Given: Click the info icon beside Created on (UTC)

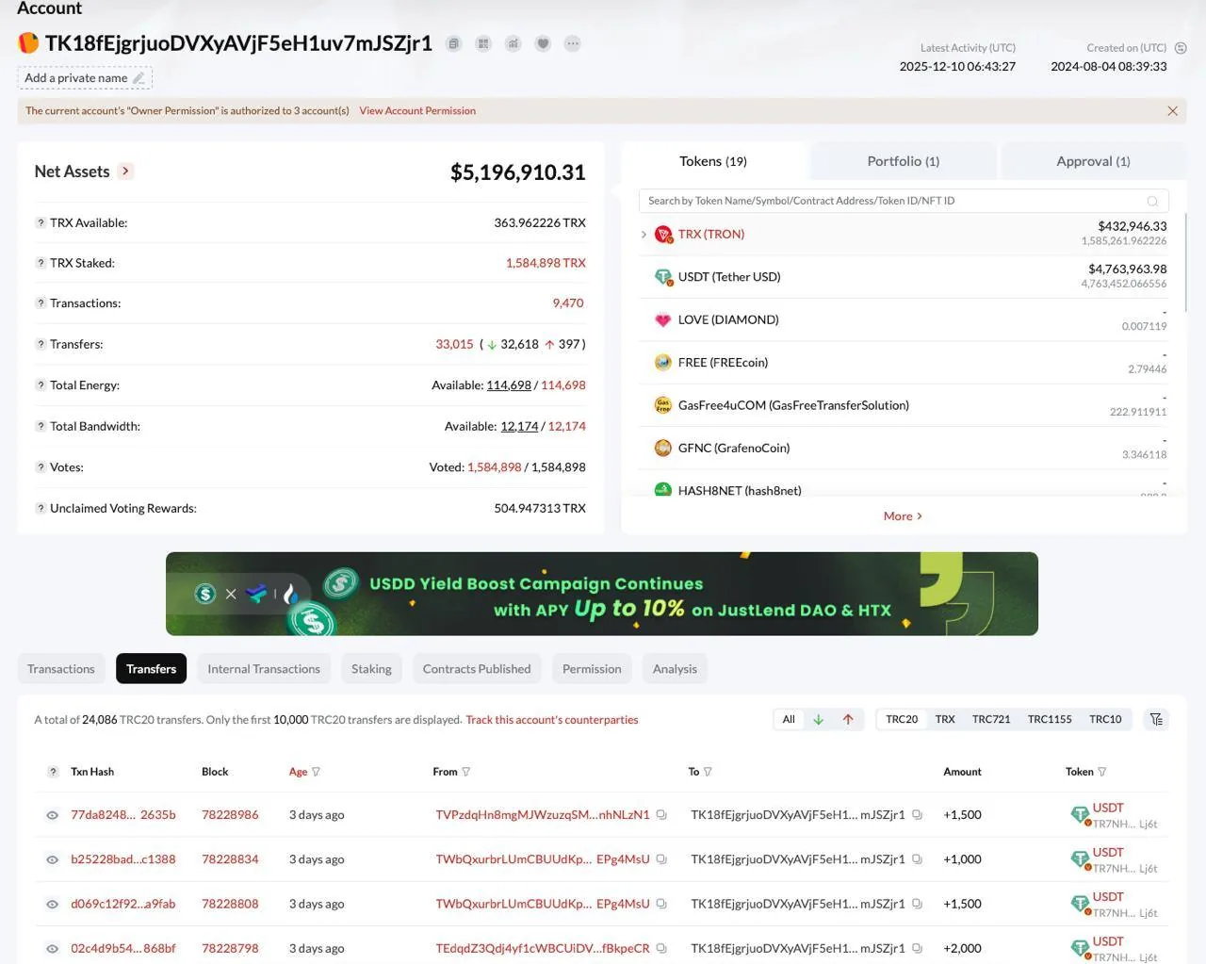Looking at the screenshot, I should [1181, 48].
